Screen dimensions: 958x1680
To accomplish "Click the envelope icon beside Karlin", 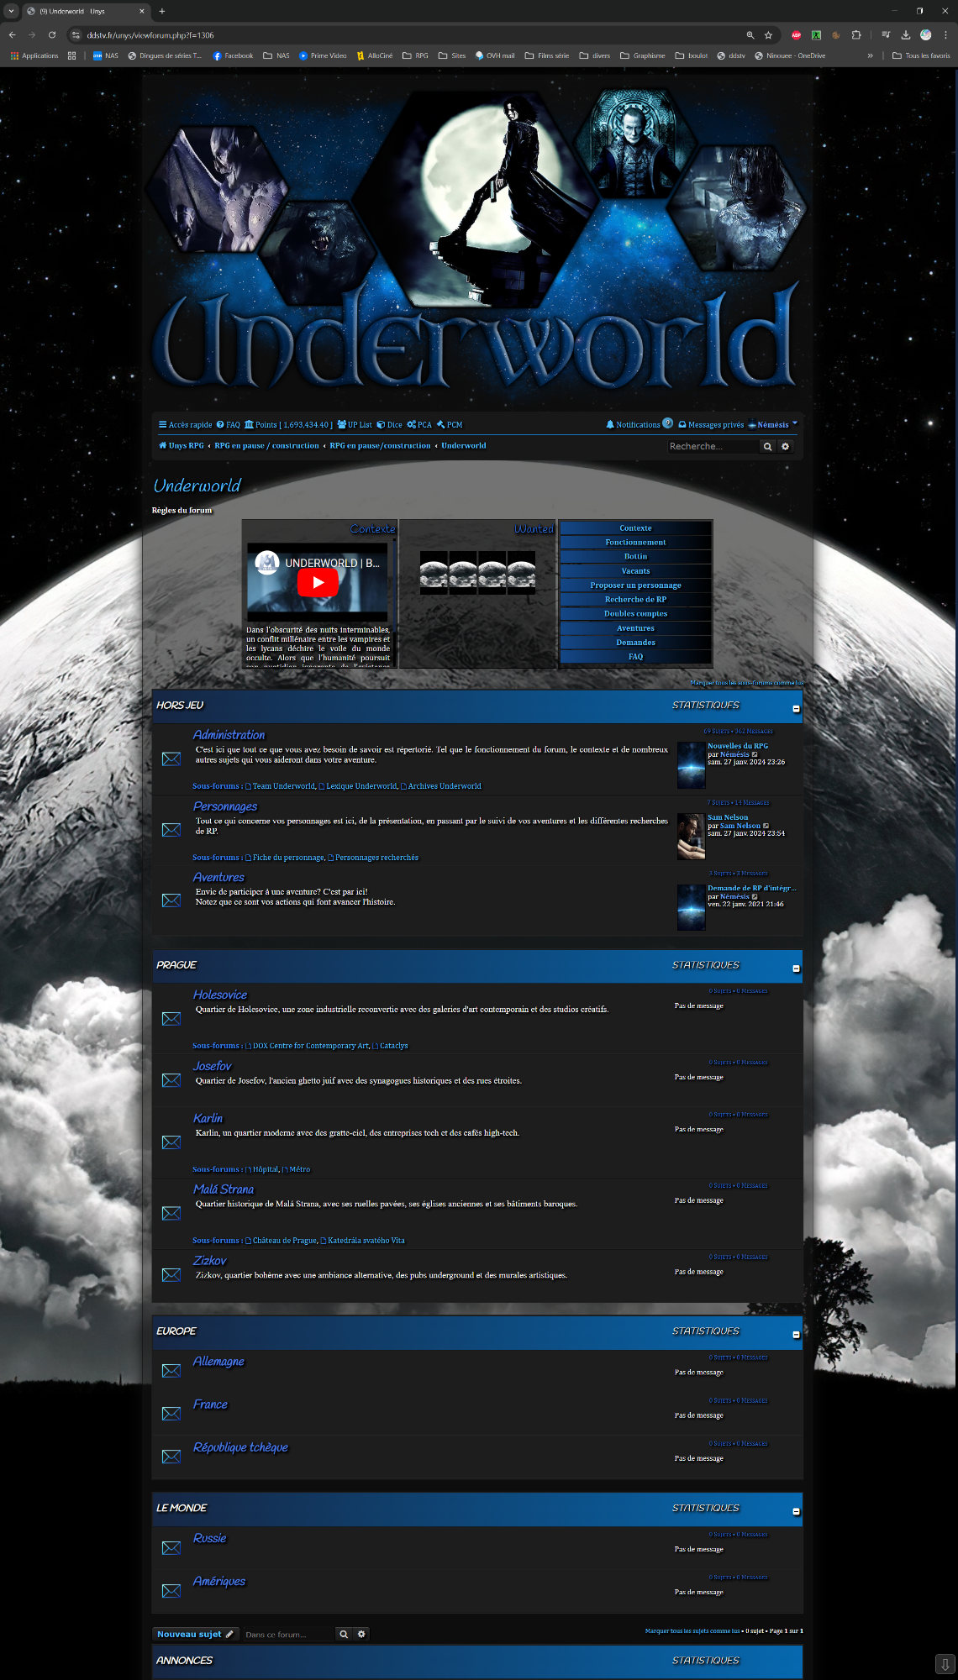I will click(x=171, y=1142).
